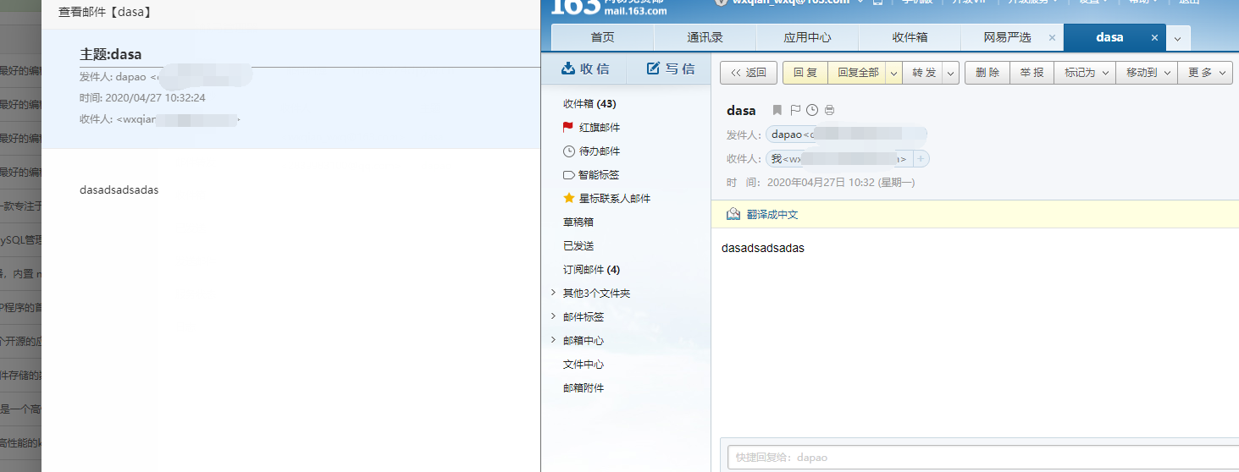
Task: Expand the 邮箱中心 group
Action: coord(554,340)
